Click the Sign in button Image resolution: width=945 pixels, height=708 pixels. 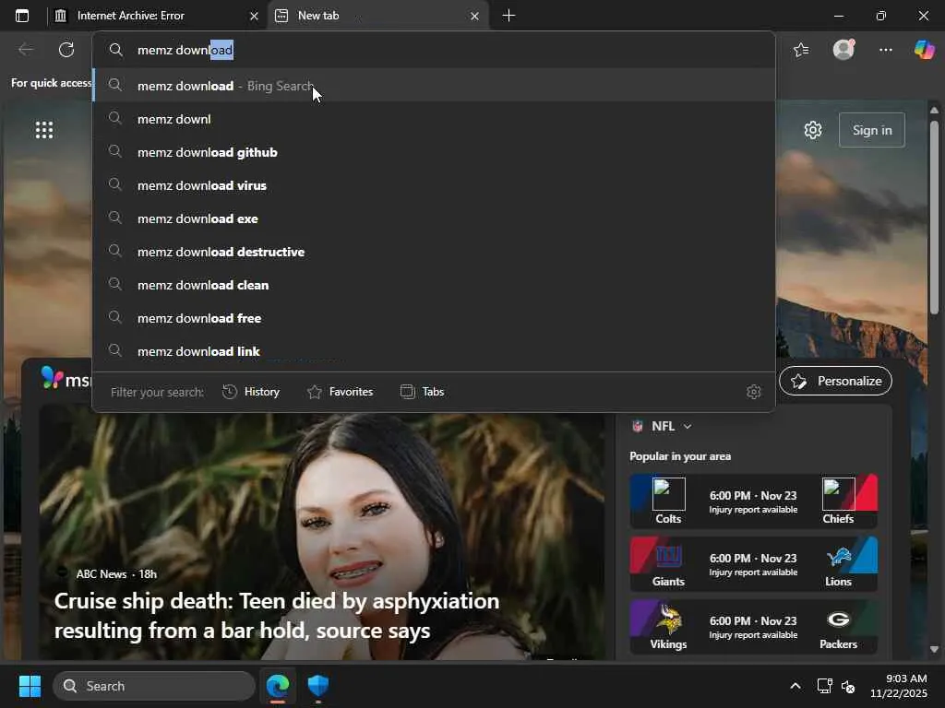pyautogui.click(x=872, y=130)
